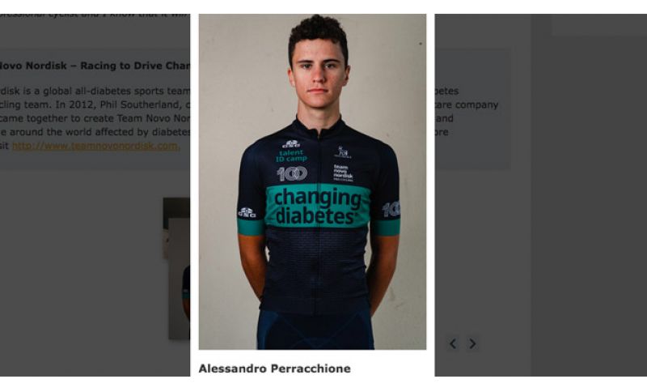Click the '100' emblem on the jersey chest

(x=292, y=174)
